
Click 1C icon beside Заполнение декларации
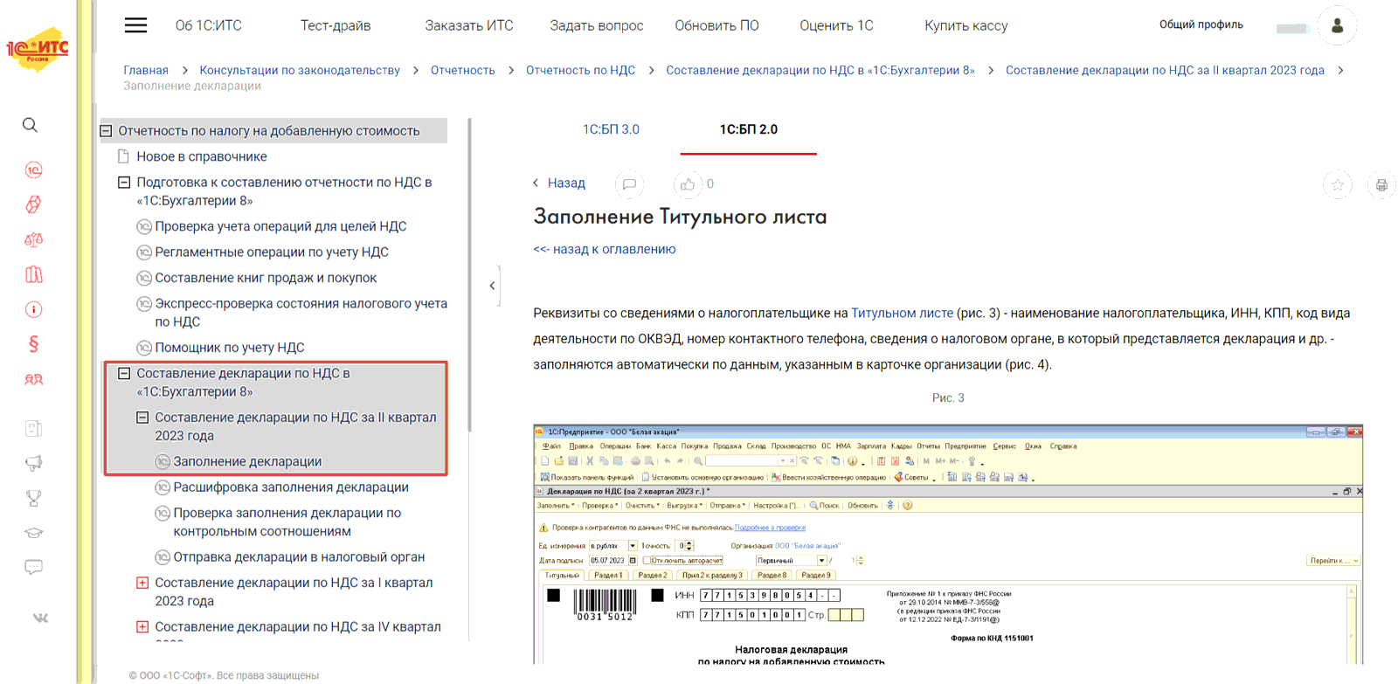[163, 461]
